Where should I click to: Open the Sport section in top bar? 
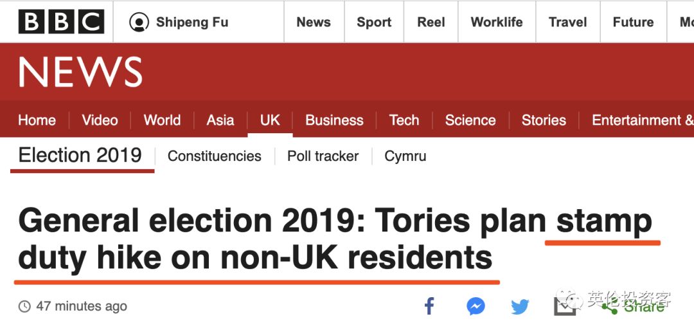[374, 23]
